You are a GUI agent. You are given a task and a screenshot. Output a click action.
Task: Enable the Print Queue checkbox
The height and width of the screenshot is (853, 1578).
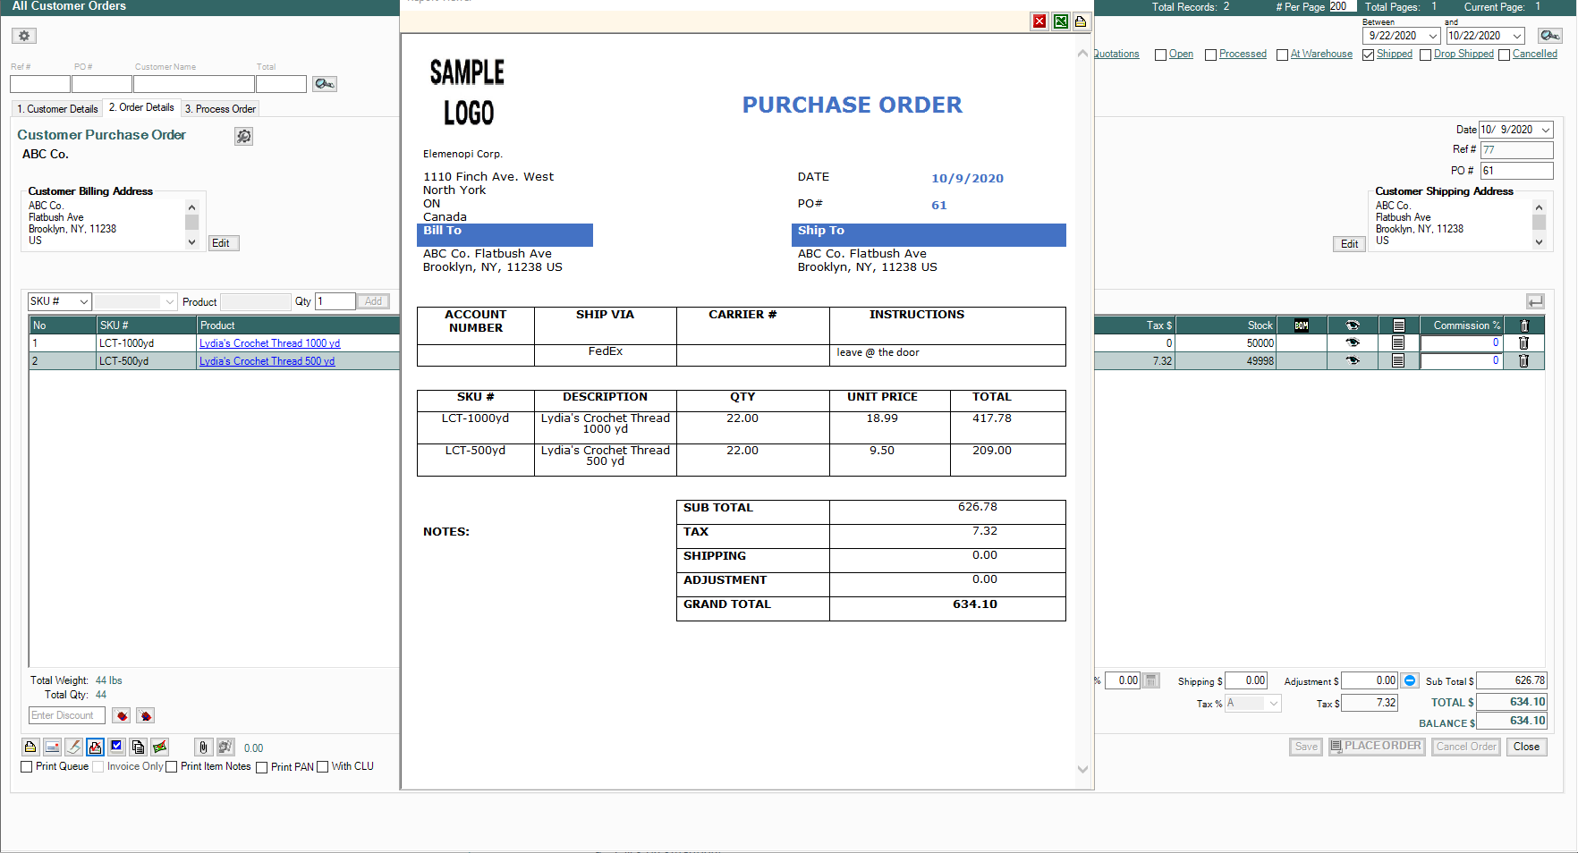pyautogui.click(x=27, y=767)
